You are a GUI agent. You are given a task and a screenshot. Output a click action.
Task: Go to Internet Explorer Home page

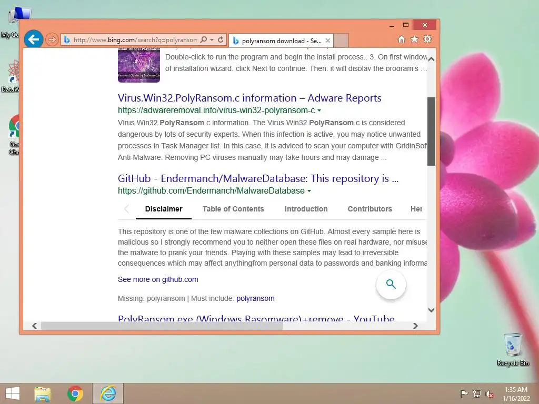tap(402, 39)
